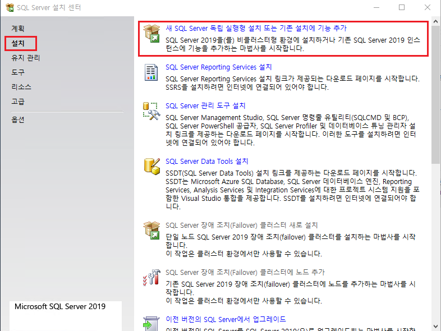Click the text 'SSRS을 설치하려면 인터넷에 연결되어 있어야 합니다.'
Viewport: 441px width, 331px height.
247,87
